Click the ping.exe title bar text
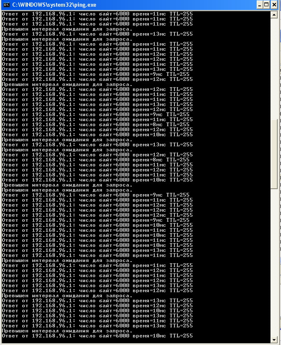Viewport: 281px width, 345px height. 54,5
